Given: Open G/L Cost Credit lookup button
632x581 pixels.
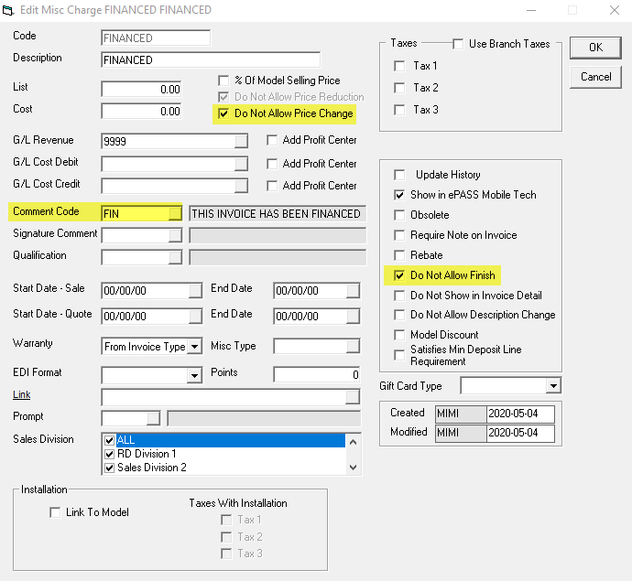Looking at the screenshot, I should [x=241, y=186].
